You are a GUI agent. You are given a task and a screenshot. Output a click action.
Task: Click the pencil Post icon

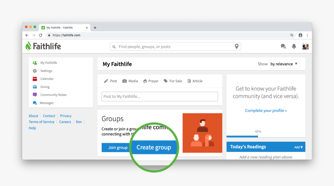[x=106, y=81]
